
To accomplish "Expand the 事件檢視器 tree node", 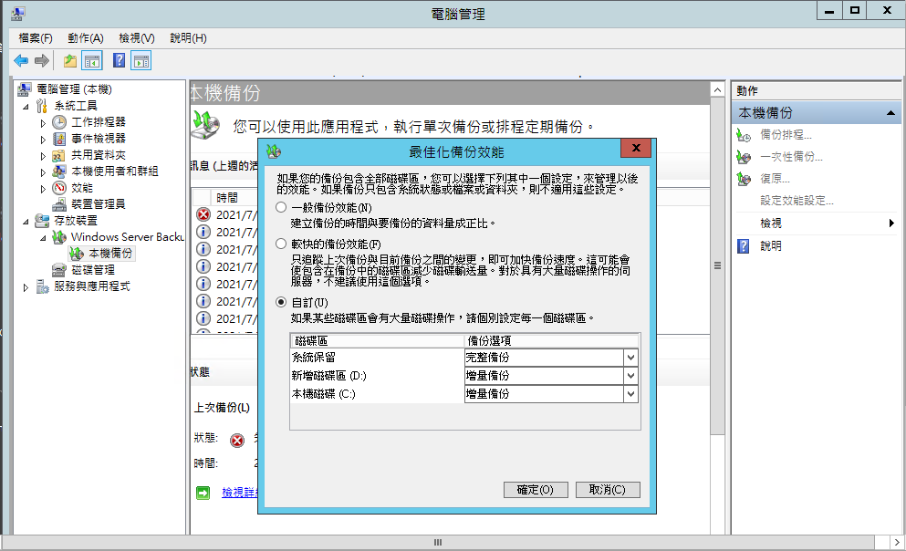I will (43, 140).
